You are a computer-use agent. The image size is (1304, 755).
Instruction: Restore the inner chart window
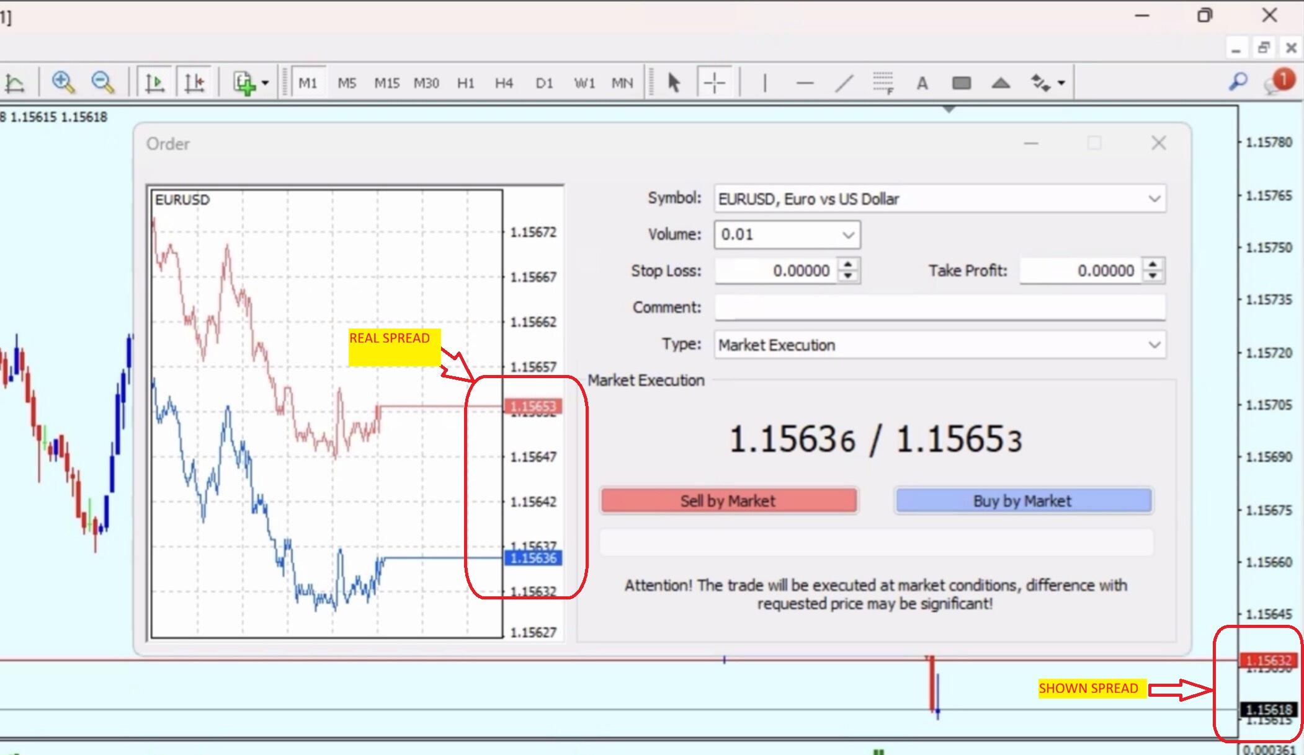1264,48
